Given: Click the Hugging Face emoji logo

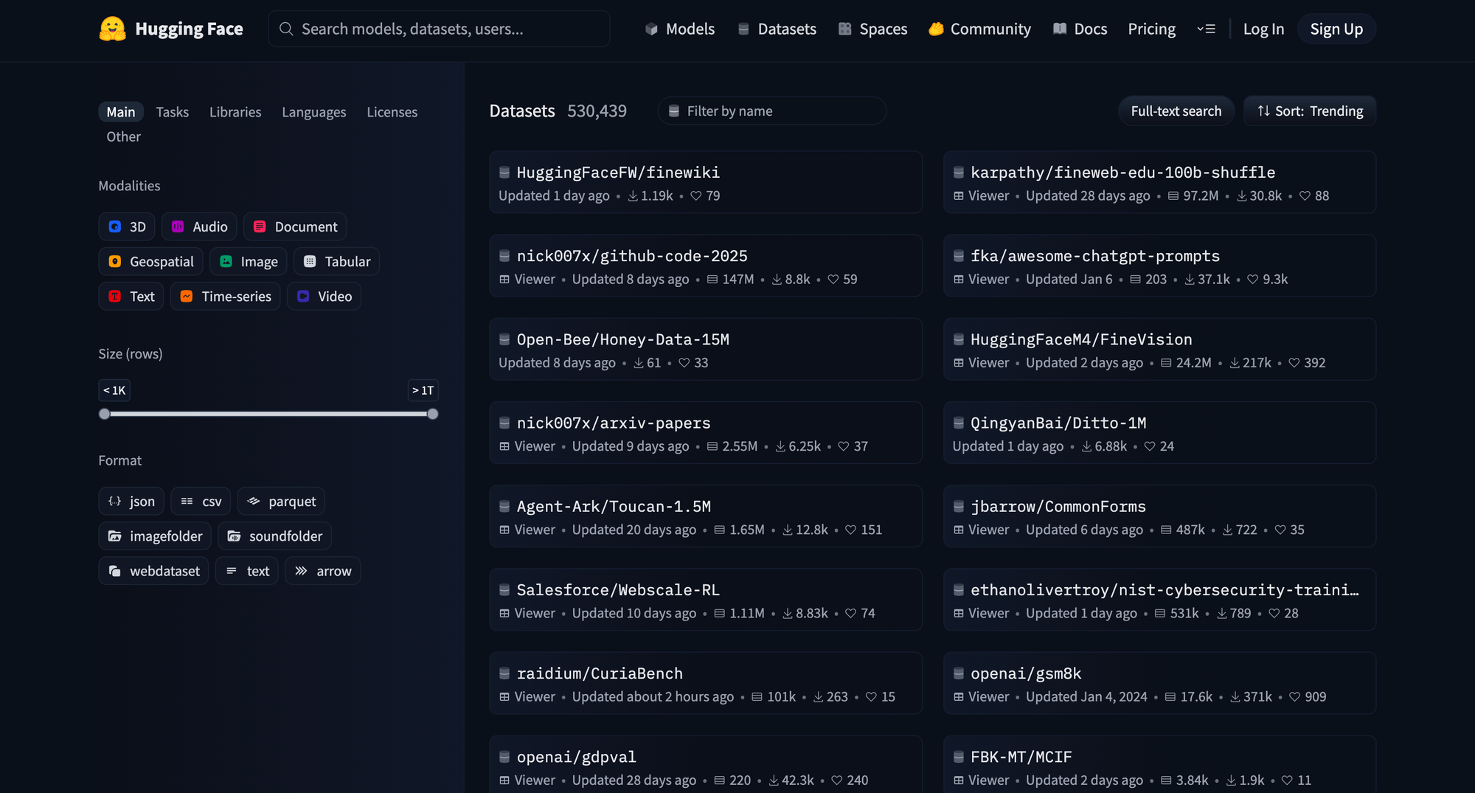Looking at the screenshot, I should [x=112, y=29].
